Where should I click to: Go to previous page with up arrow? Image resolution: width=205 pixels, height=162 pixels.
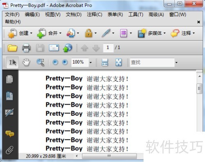point(84,48)
